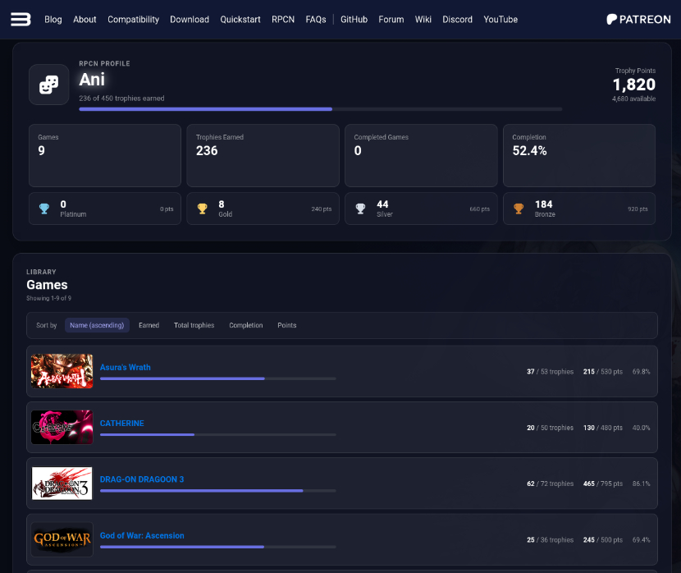Click the '37 / 53 trophies' text
The height and width of the screenshot is (573, 681).
pyautogui.click(x=551, y=372)
